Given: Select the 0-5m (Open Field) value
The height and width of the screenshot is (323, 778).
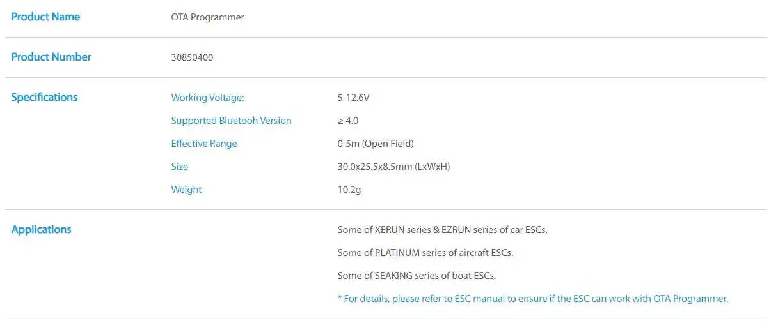Looking at the screenshot, I should (x=376, y=144).
